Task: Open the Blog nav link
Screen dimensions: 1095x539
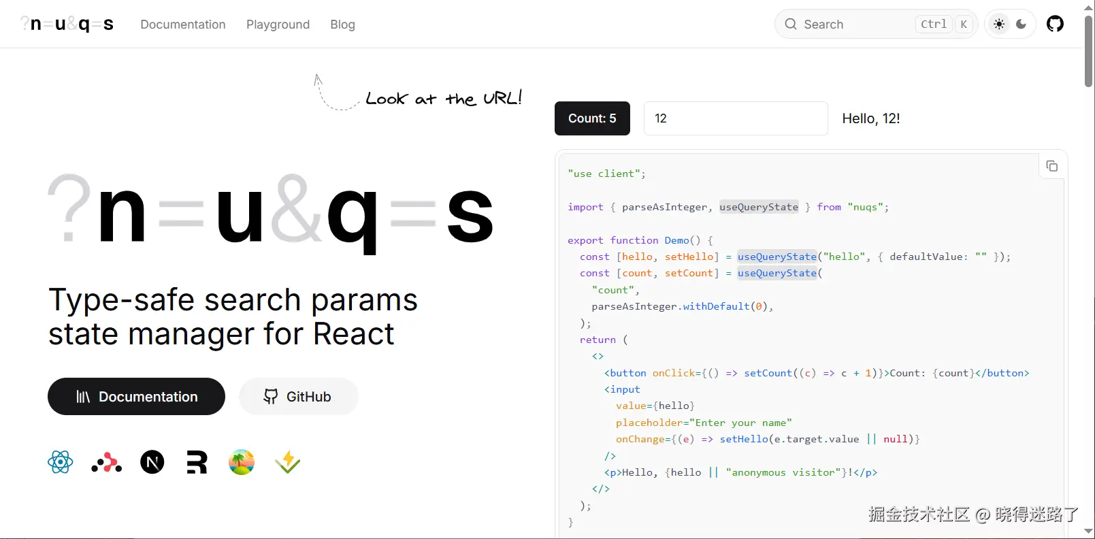Action: pyautogui.click(x=342, y=24)
